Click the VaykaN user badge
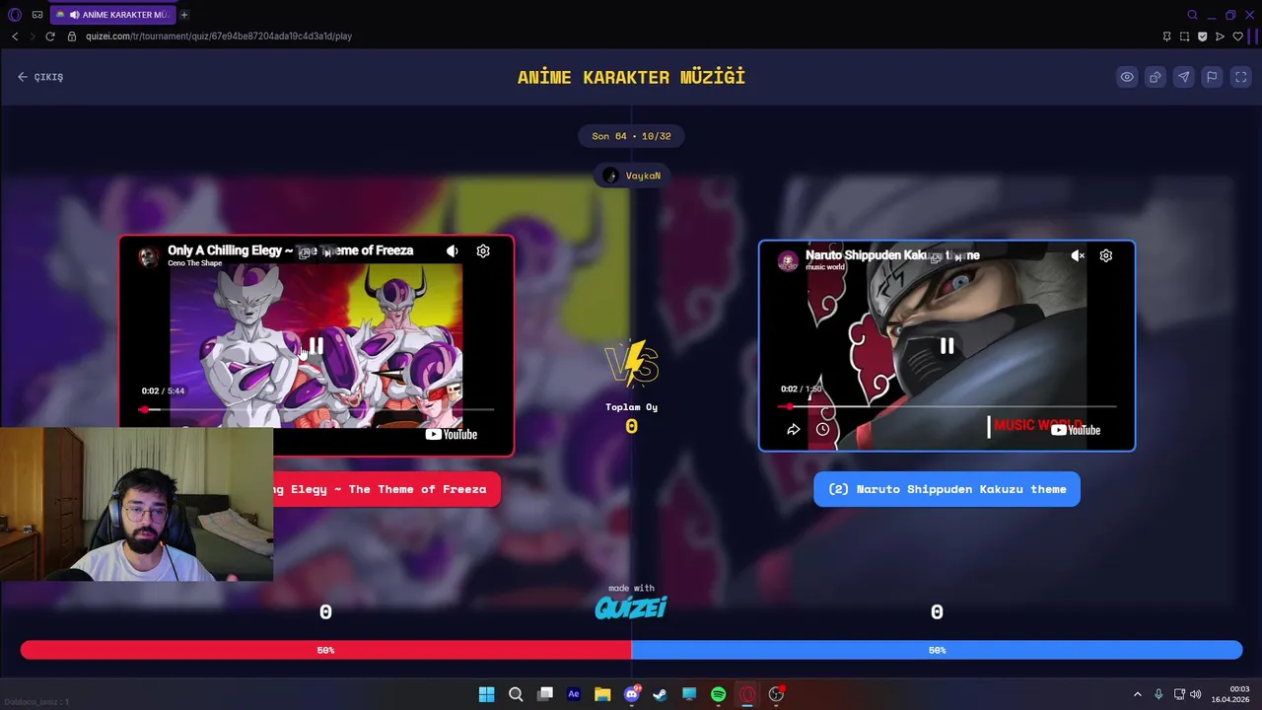 [631, 176]
